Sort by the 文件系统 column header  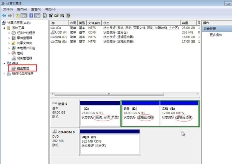pos(94,23)
